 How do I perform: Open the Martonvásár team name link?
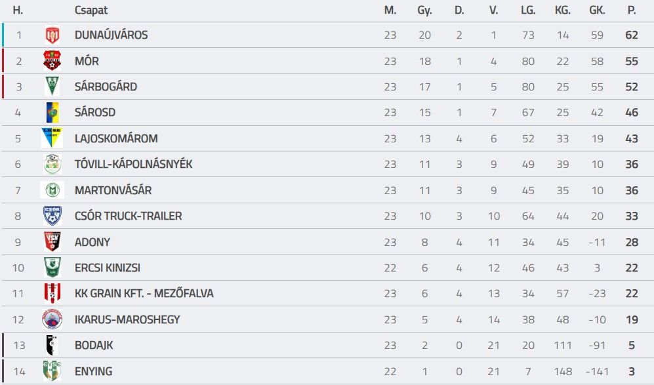[113, 190]
